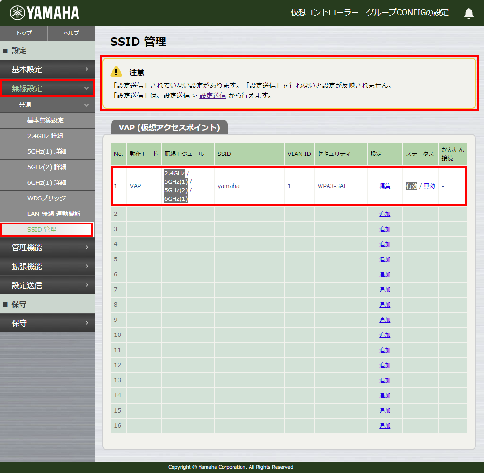Screen dimensions: 484x473
Task: Disable VAP 1 via 無効 link
Action: [429, 186]
